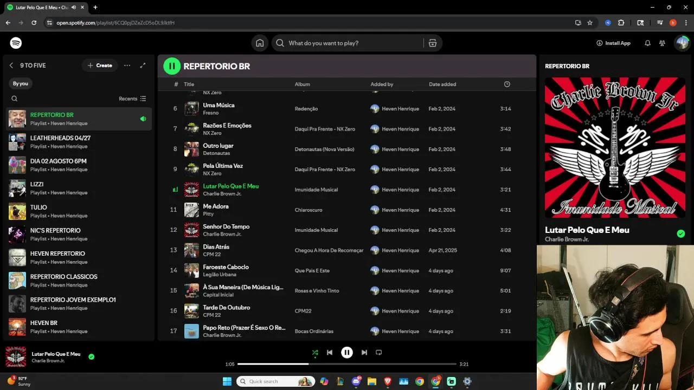Seek within the song progress bar
This screenshot has height=390, width=694.
(347, 364)
